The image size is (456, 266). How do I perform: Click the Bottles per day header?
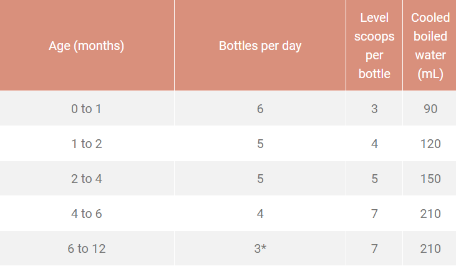click(x=260, y=46)
